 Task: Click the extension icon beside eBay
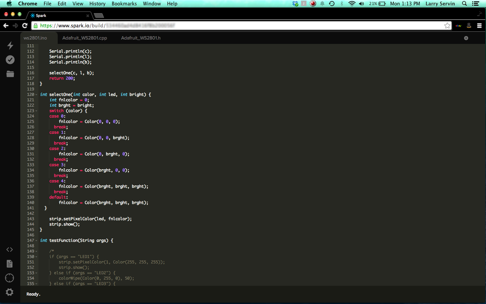469,26
